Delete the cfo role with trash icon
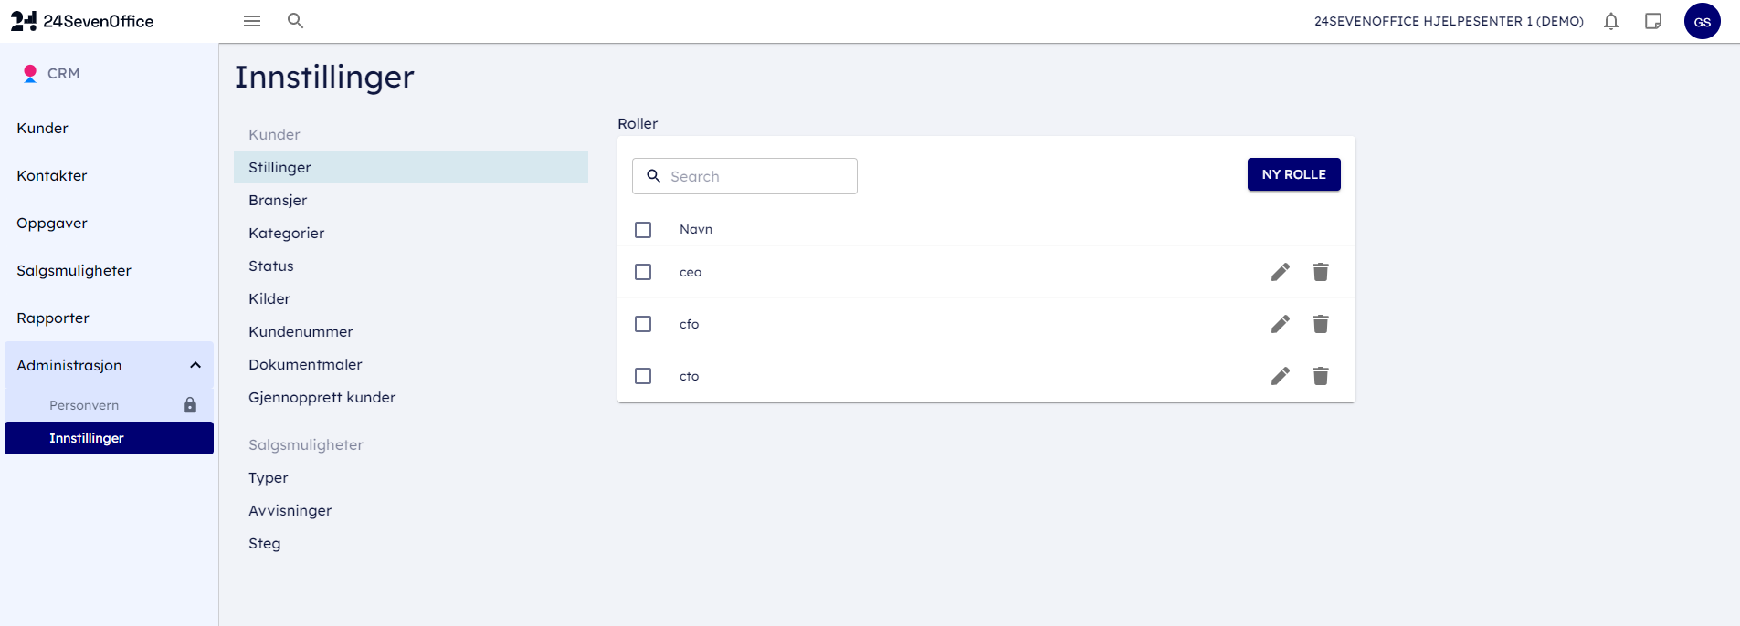The image size is (1740, 626). [1321, 324]
